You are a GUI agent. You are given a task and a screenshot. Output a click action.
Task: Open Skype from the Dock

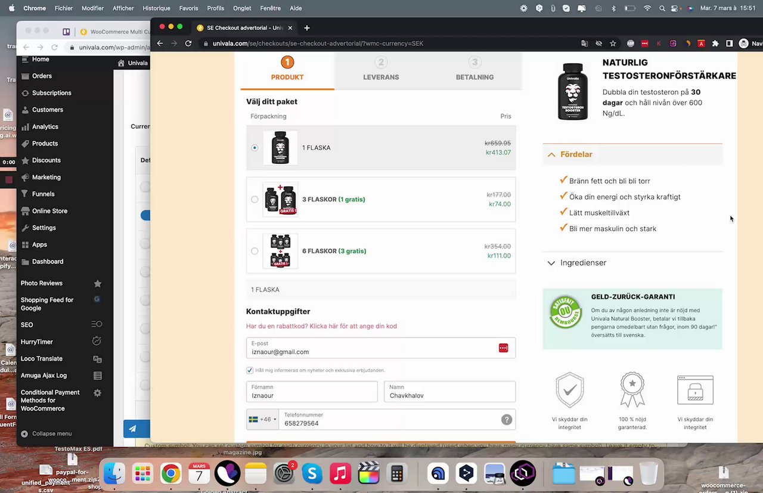(312, 474)
